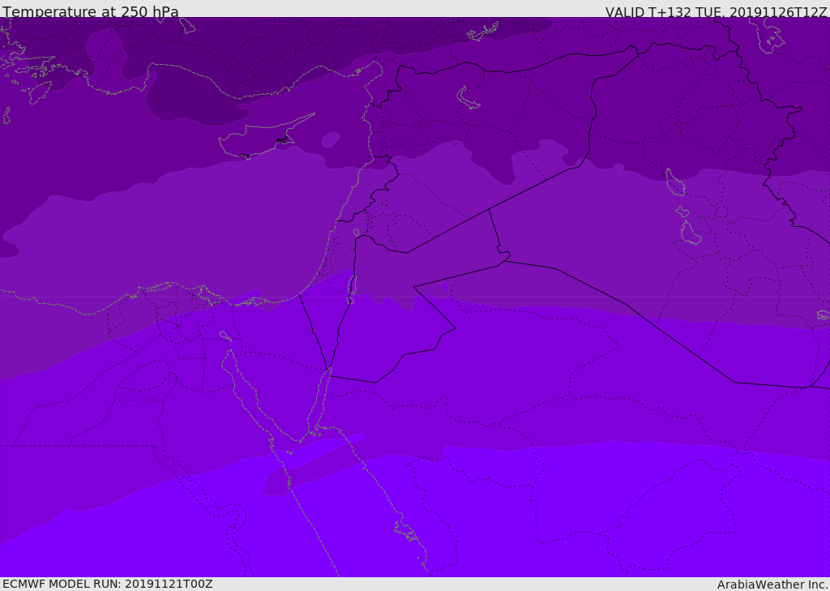Click the Gulf of Aqaba

point(321,401)
